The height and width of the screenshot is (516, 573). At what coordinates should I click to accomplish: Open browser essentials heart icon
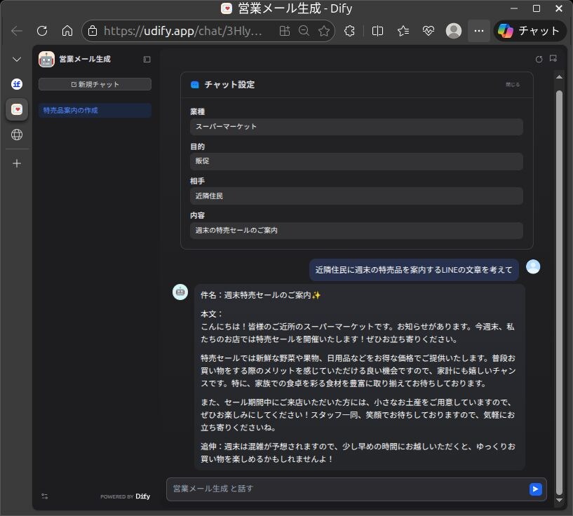[x=429, y=31]
